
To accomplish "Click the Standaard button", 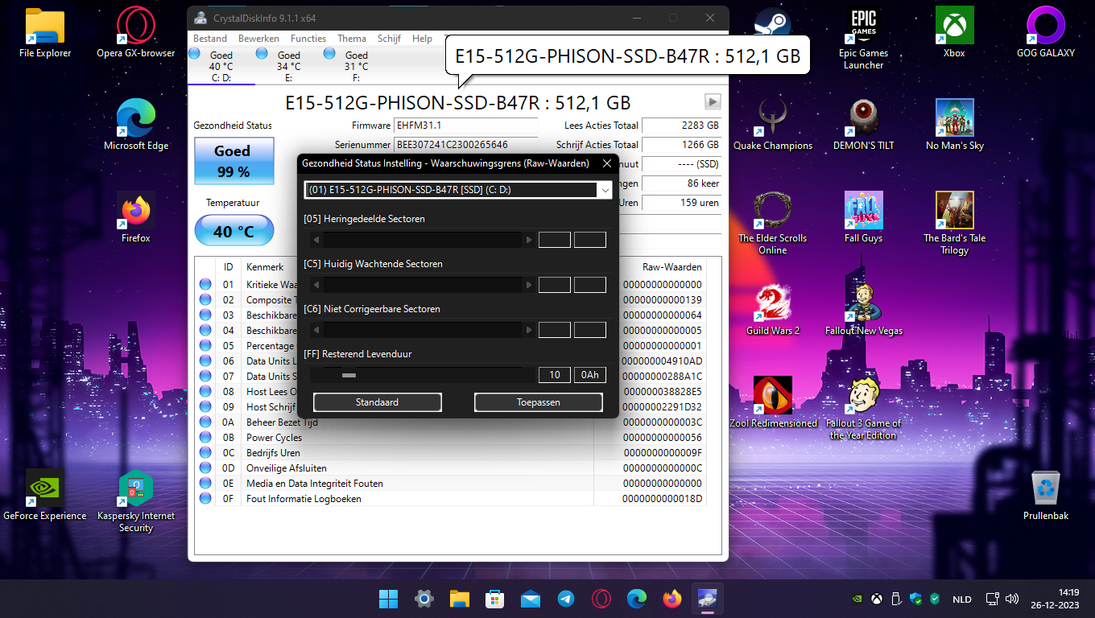I will tap(377, 402).
